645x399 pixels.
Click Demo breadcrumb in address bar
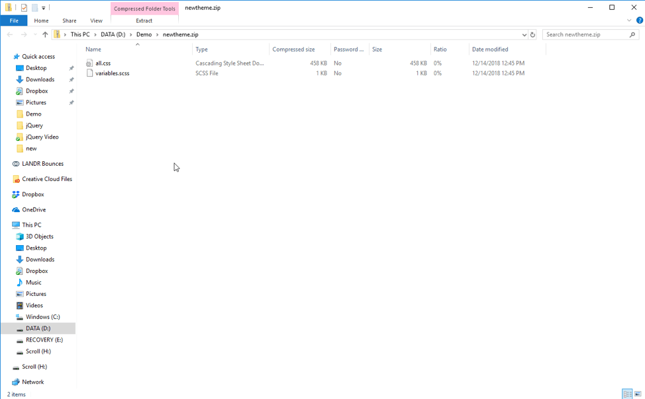144,34
